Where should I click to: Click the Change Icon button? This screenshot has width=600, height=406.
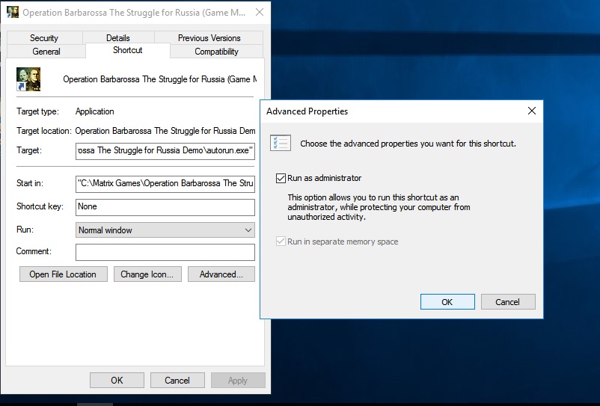147,274
